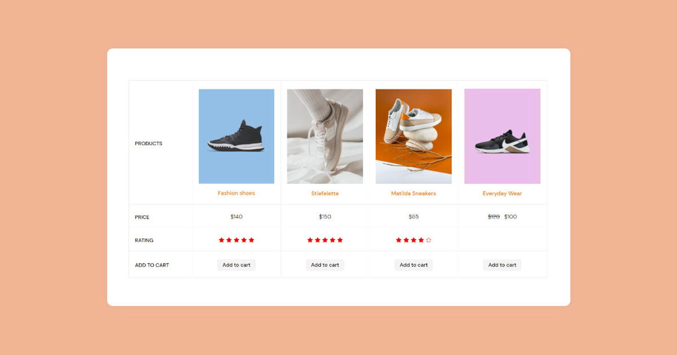Select the five-star rating for Fashion shoes

click(x=236, y=240)
